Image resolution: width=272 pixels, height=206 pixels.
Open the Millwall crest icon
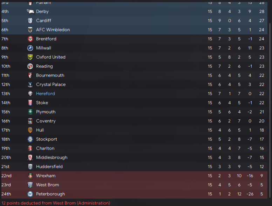pos(30,48)
